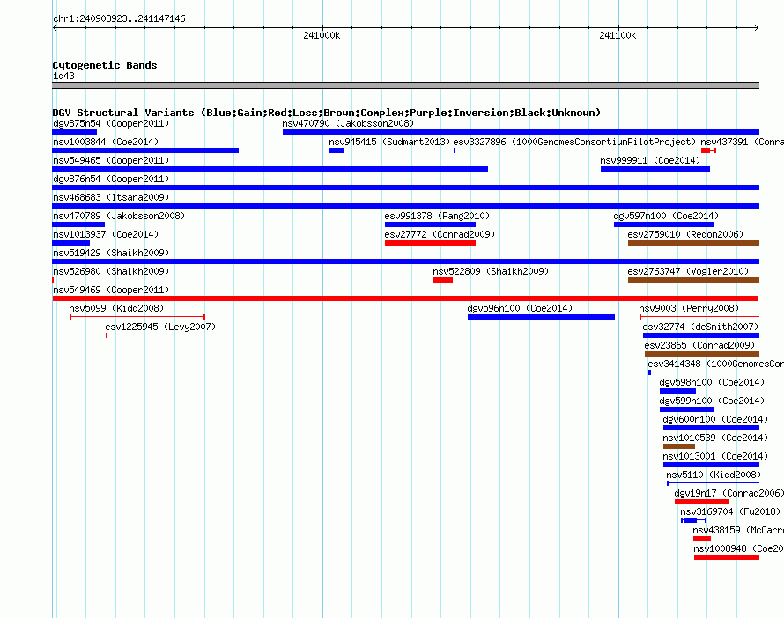The image size is (784, 618).
Task: Open the nsv5110 (Kidd2008) label
Action: (714, 475)
